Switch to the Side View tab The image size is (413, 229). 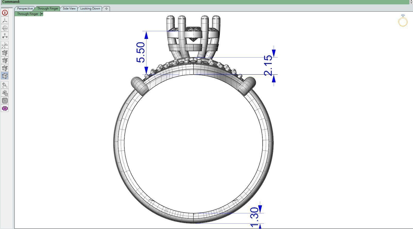69,8
